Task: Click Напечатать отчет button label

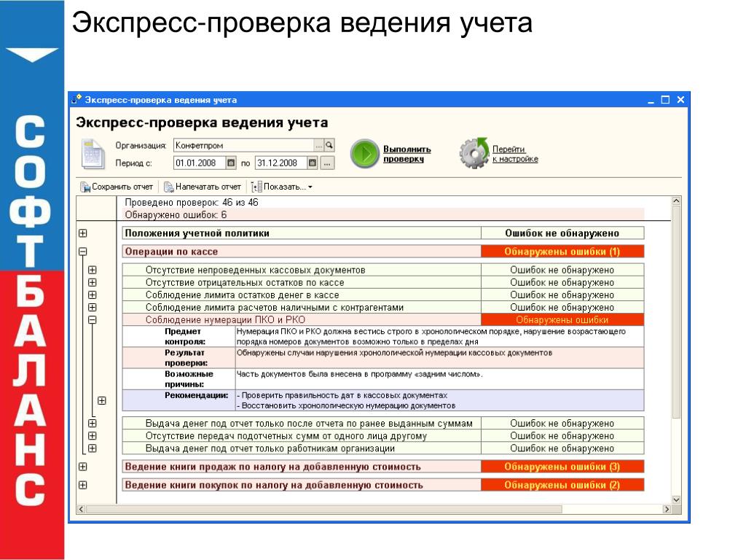Action: coord(208,187)
